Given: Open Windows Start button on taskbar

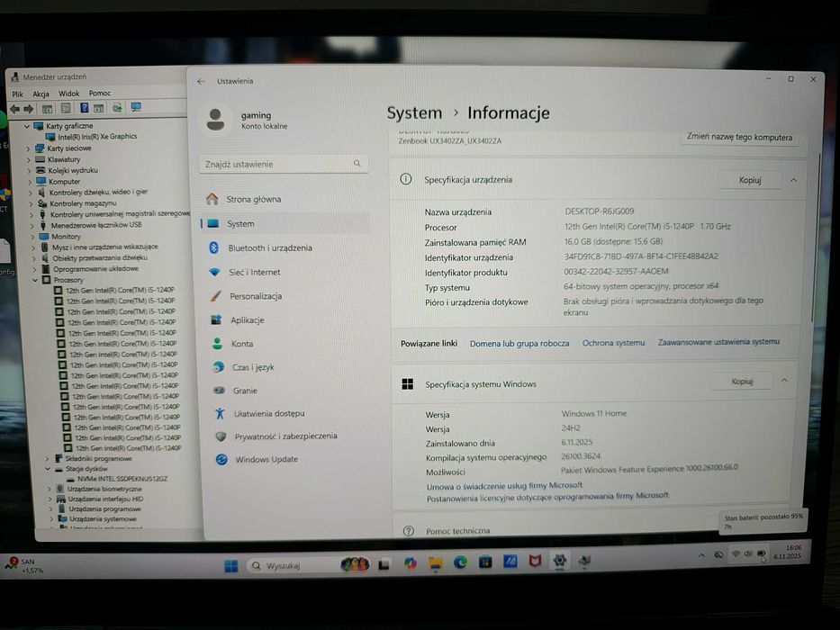Looking at the screenshot, I should [x=230, y=566].
